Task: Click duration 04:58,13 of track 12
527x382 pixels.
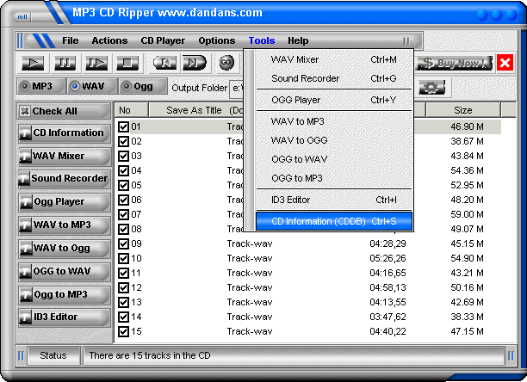Action: [387, 287]
